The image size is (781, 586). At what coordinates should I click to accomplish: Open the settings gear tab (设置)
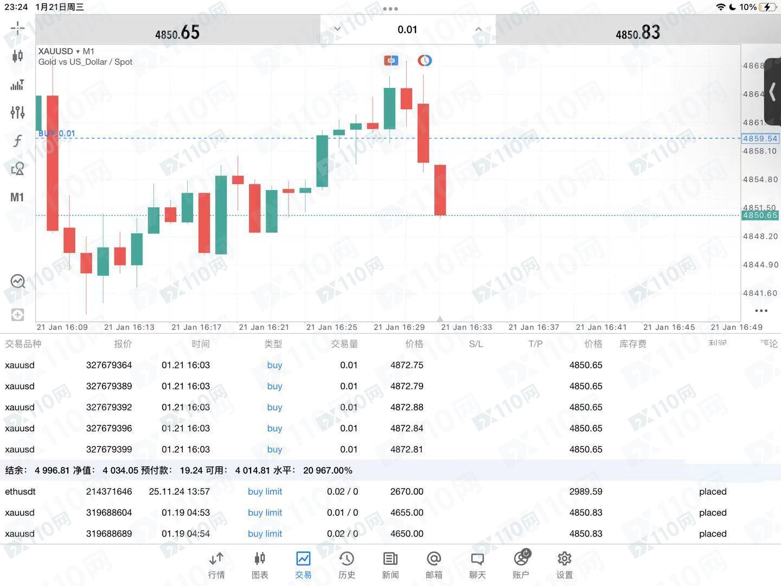pos(564,565)
